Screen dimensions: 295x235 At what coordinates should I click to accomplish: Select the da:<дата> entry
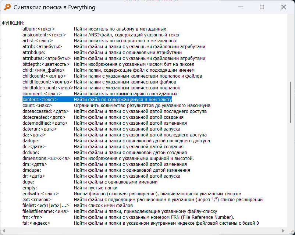(x=34, y=135)
